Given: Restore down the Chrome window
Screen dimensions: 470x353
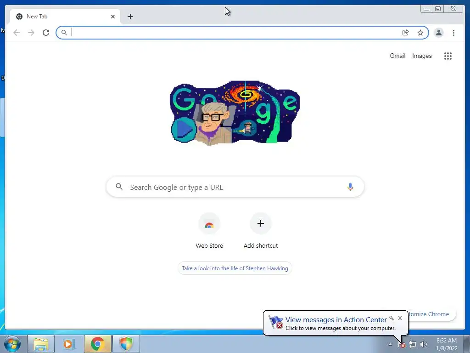Looking at the screenshot, I should tap(437, 9).
